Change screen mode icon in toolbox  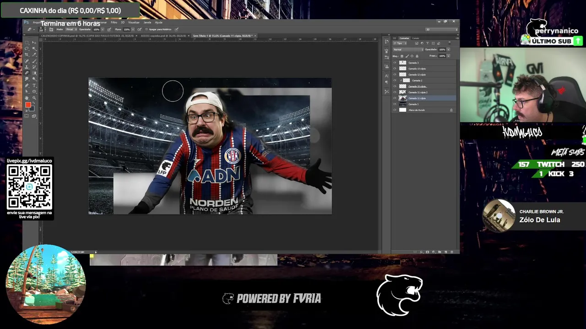click(34, 116)
